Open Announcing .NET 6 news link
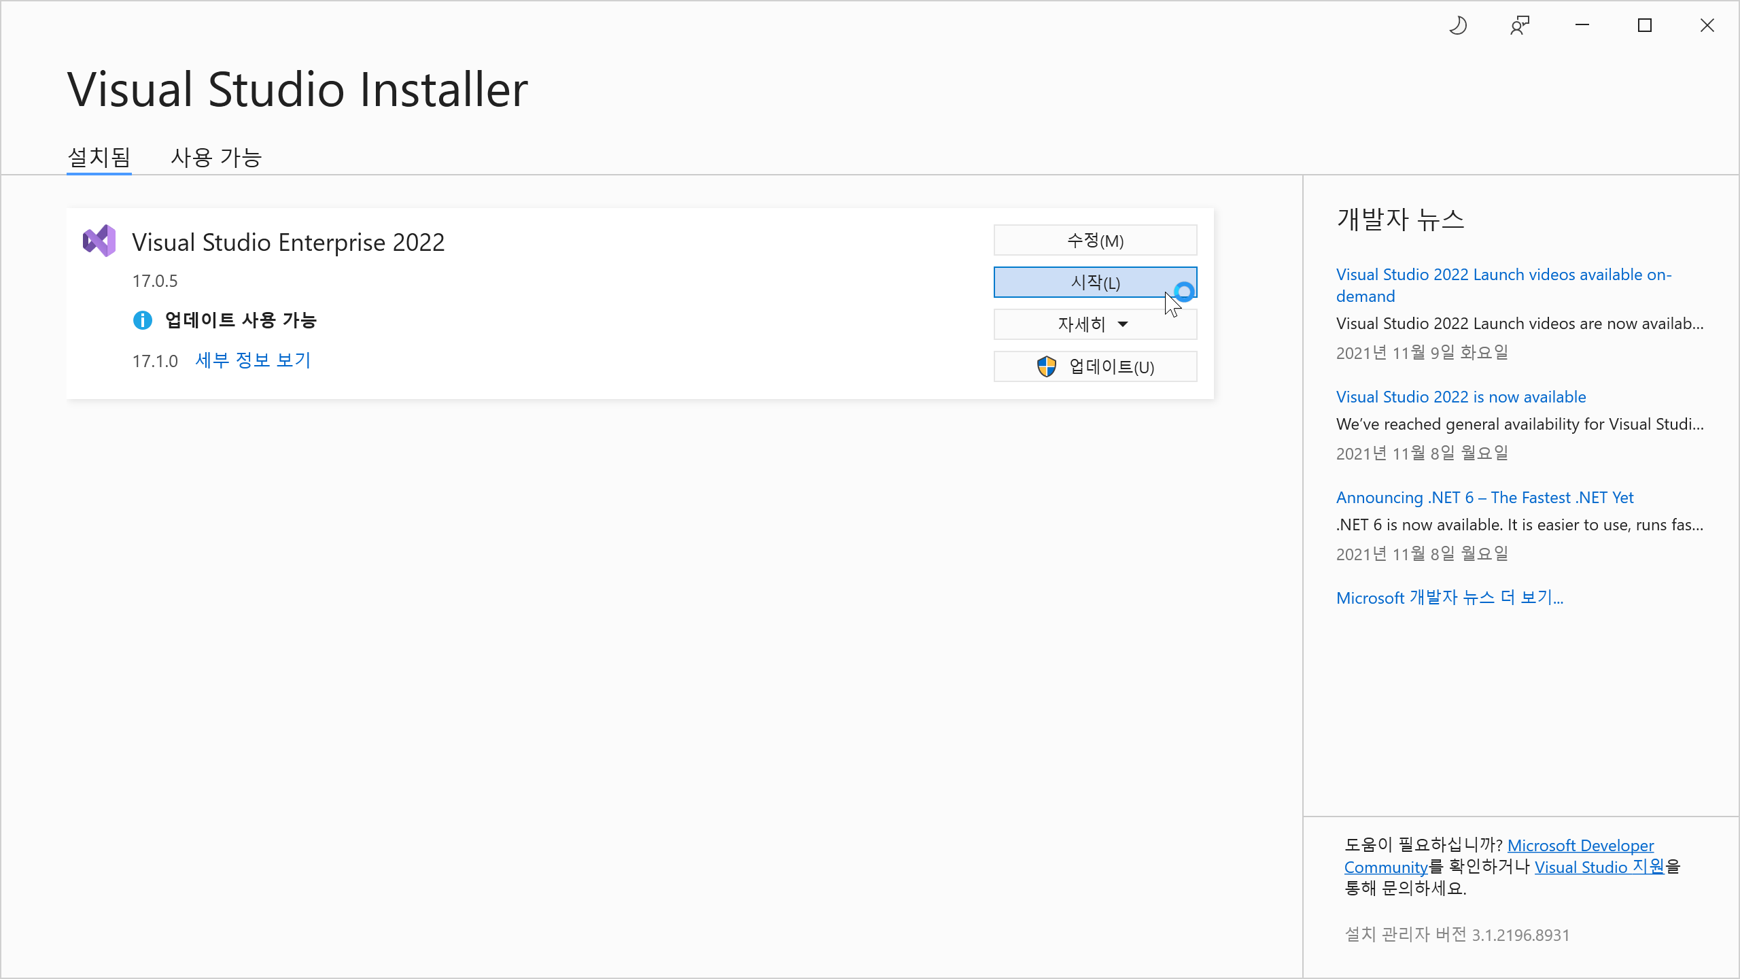 point(1484,498)
